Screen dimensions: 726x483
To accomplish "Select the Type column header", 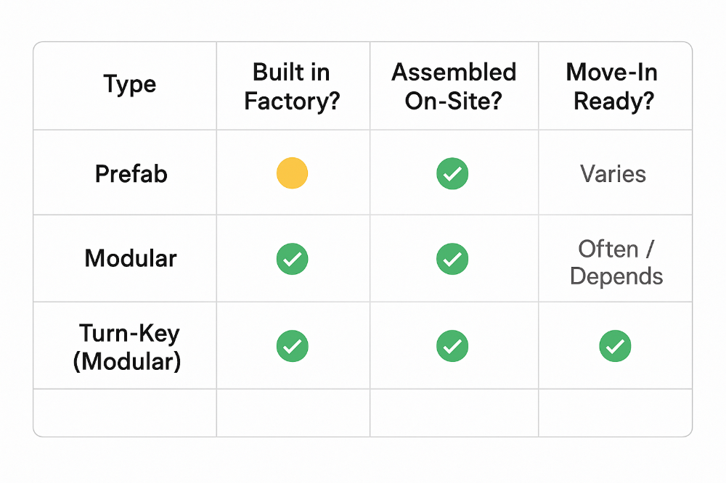I will pyautogui.click(x=130, y=85).
